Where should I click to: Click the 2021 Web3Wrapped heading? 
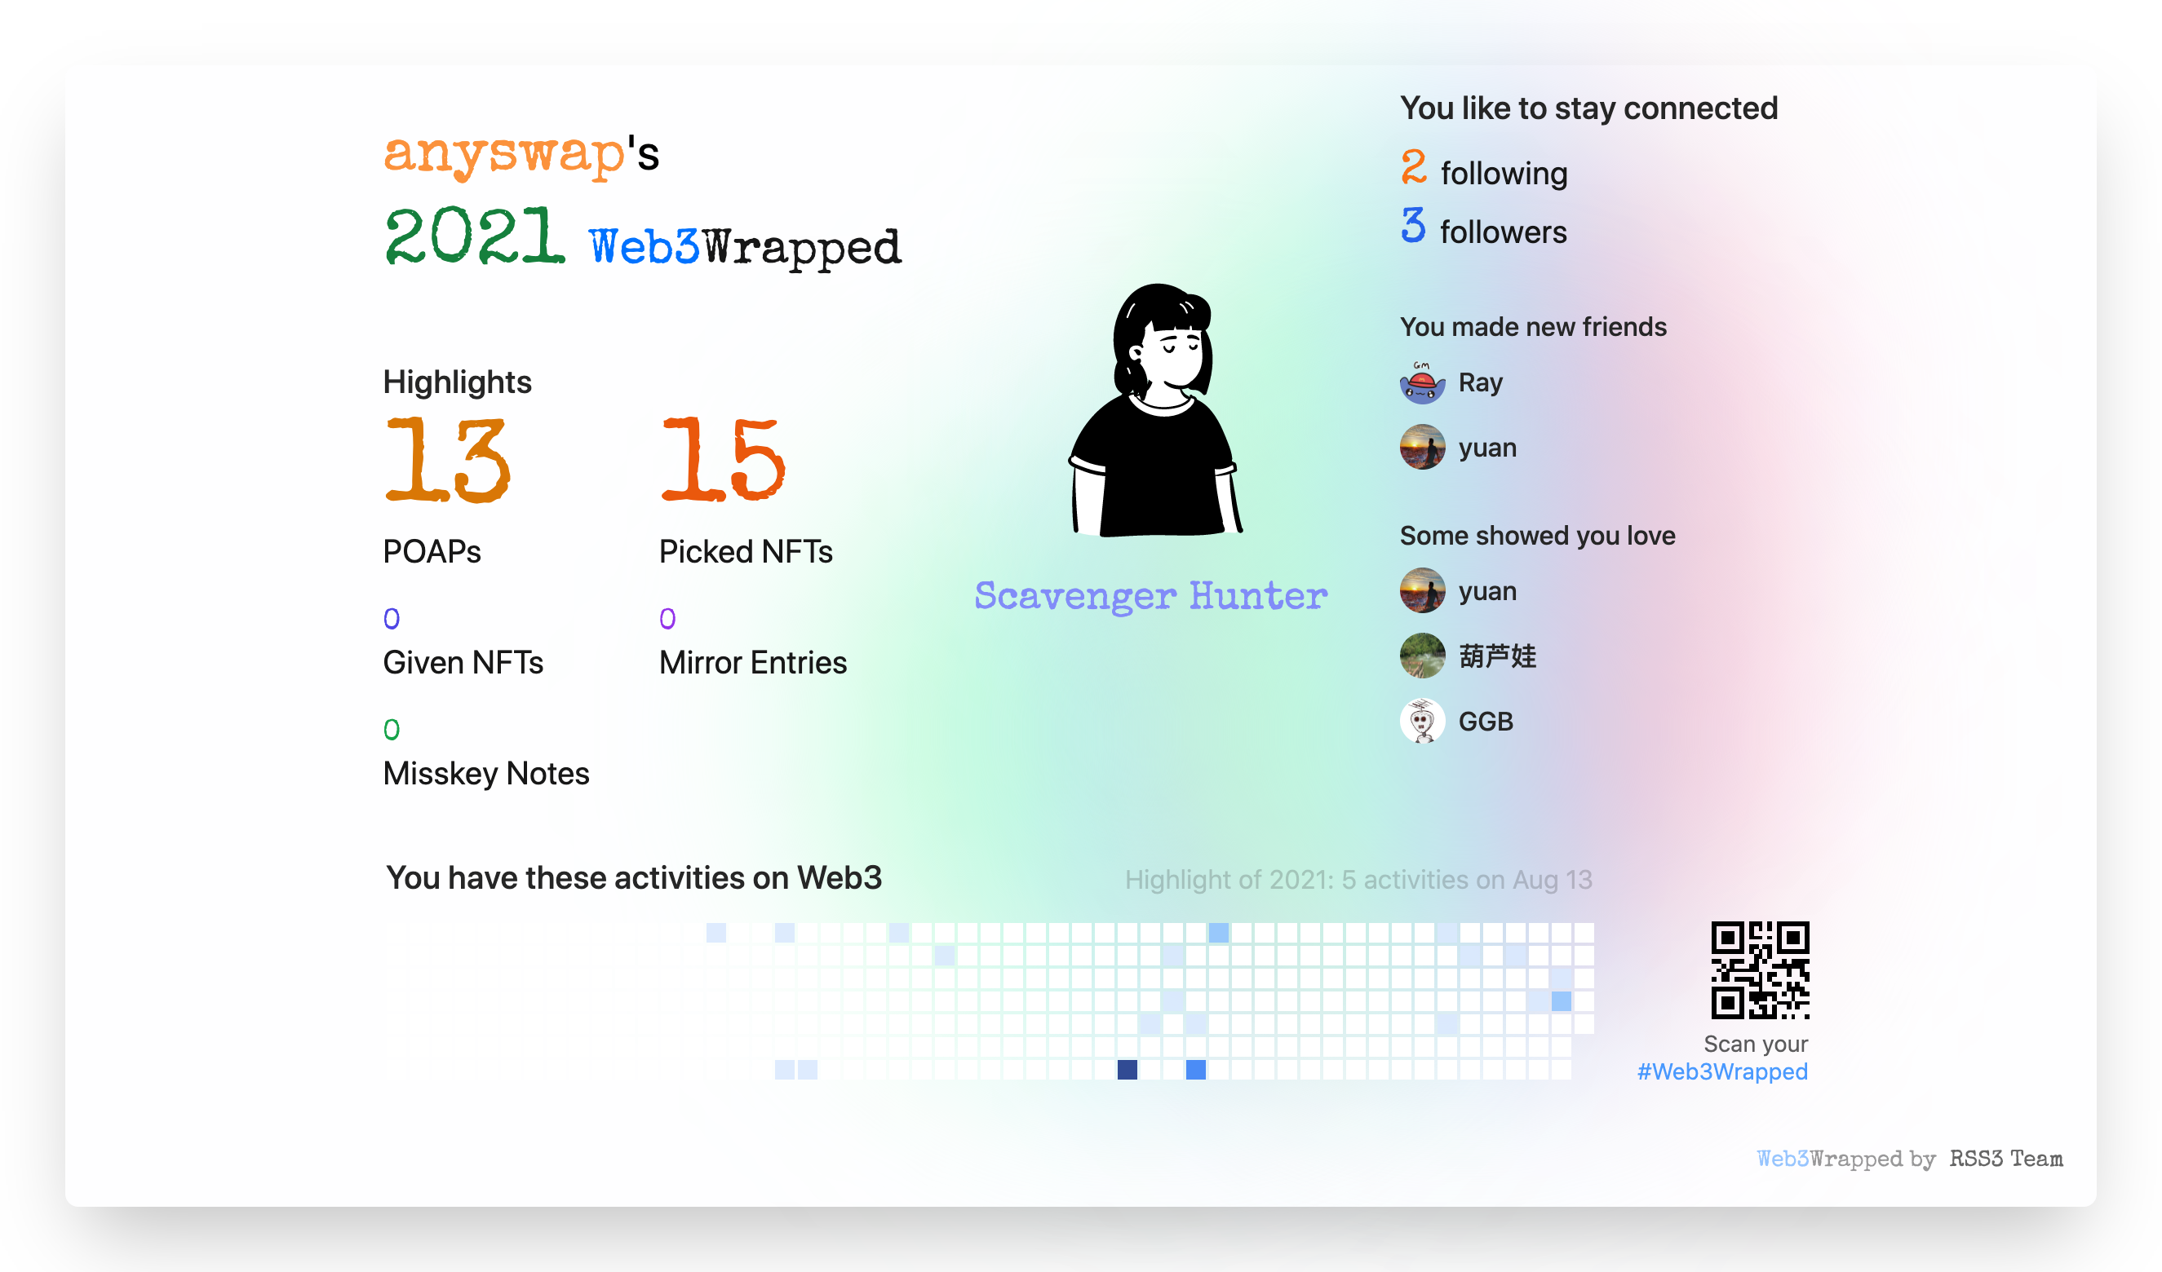coord(643,237)
